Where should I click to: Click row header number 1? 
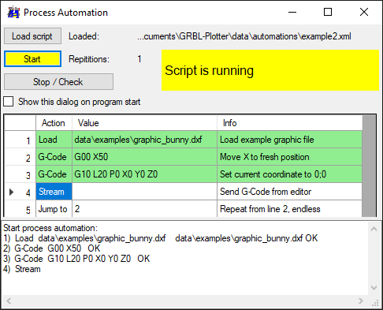20,140
